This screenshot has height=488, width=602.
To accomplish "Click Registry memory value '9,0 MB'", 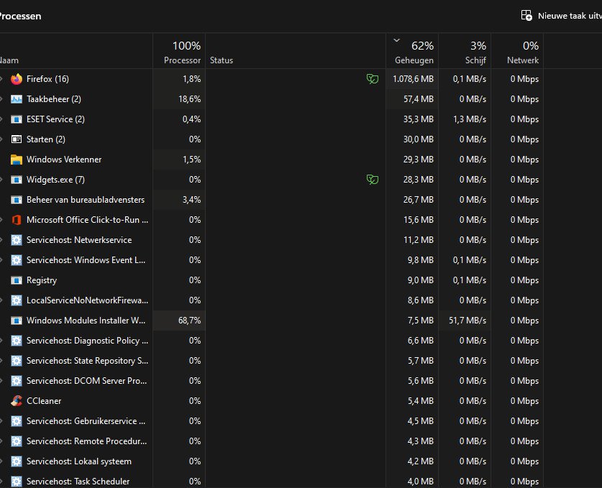I will pyautogui.click(x=421, y=280).
